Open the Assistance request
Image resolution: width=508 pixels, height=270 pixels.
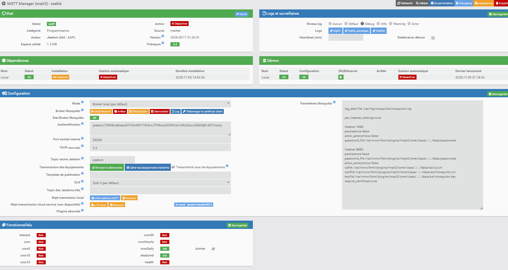tap(483, 3)
